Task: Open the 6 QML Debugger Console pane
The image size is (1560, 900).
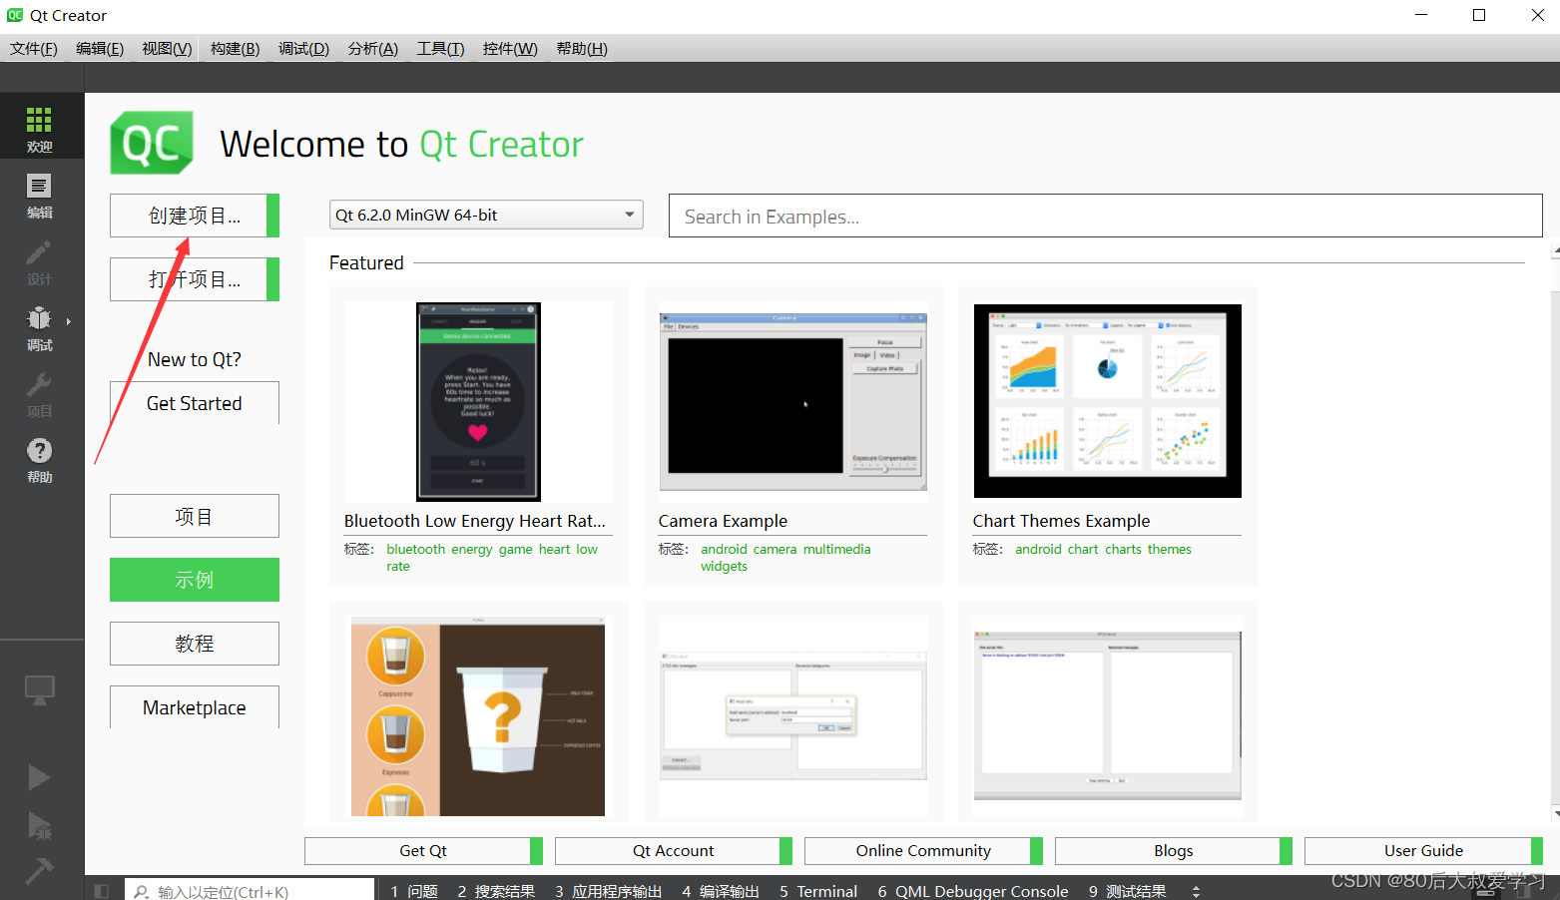Action: [973, 891]
